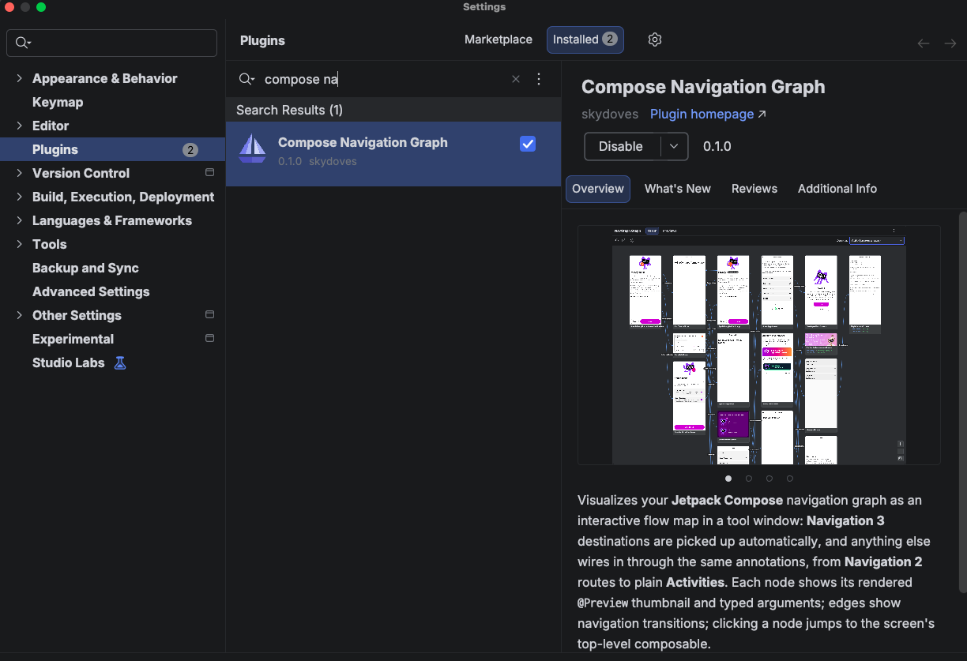Click project-level icon beside Experimental
This screenshot has height=661, width=967.
[209, 338]
